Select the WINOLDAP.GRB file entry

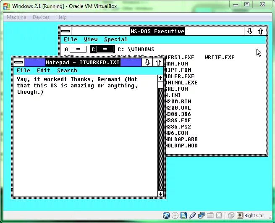point(181,139)
